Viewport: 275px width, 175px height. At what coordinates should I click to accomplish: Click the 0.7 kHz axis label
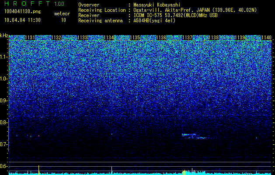coord(3,144)
